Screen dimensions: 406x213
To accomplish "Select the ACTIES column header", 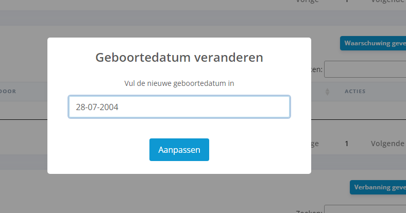I will (354, 92).
